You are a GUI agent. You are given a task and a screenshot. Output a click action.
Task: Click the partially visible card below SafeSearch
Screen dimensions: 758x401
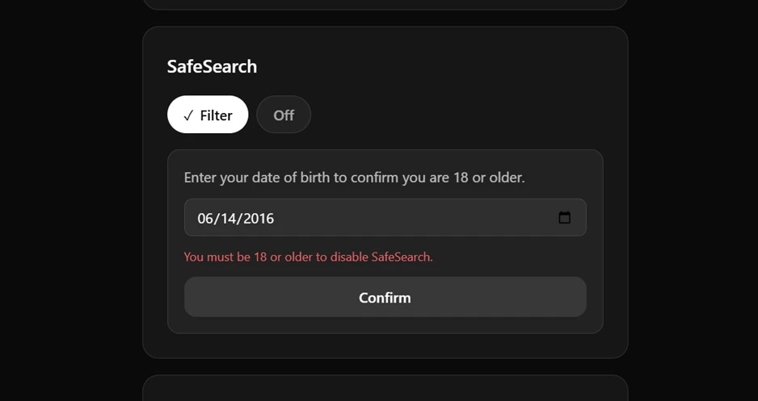pos(385,388)
